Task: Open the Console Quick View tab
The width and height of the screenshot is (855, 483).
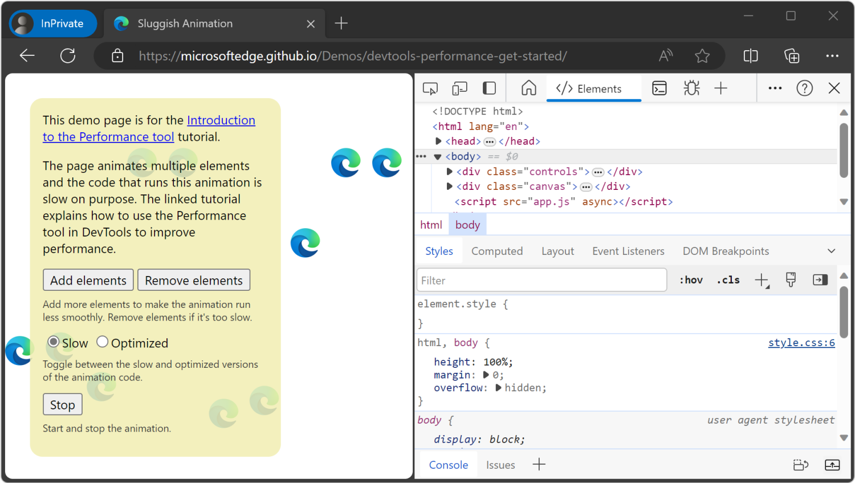Action: pos(449,465)
